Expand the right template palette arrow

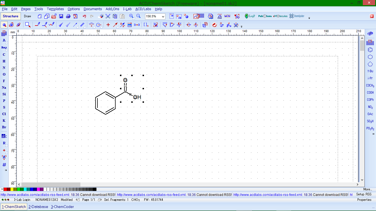tap(374, 134)
